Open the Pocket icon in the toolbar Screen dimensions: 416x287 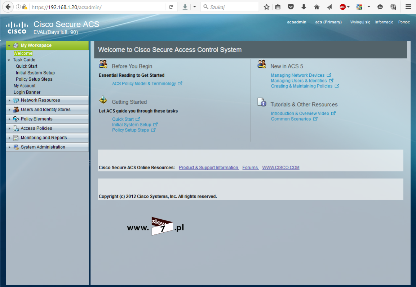291,7
